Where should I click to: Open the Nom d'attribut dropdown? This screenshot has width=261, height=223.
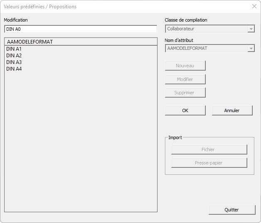point(210,49)
